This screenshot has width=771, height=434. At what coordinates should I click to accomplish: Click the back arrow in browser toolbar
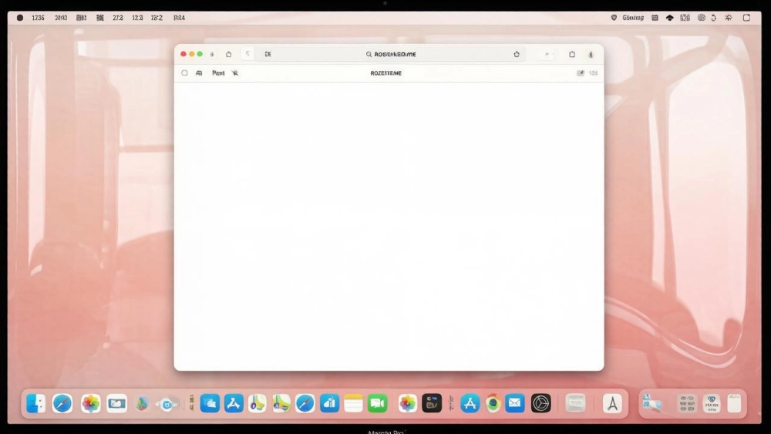247,54
